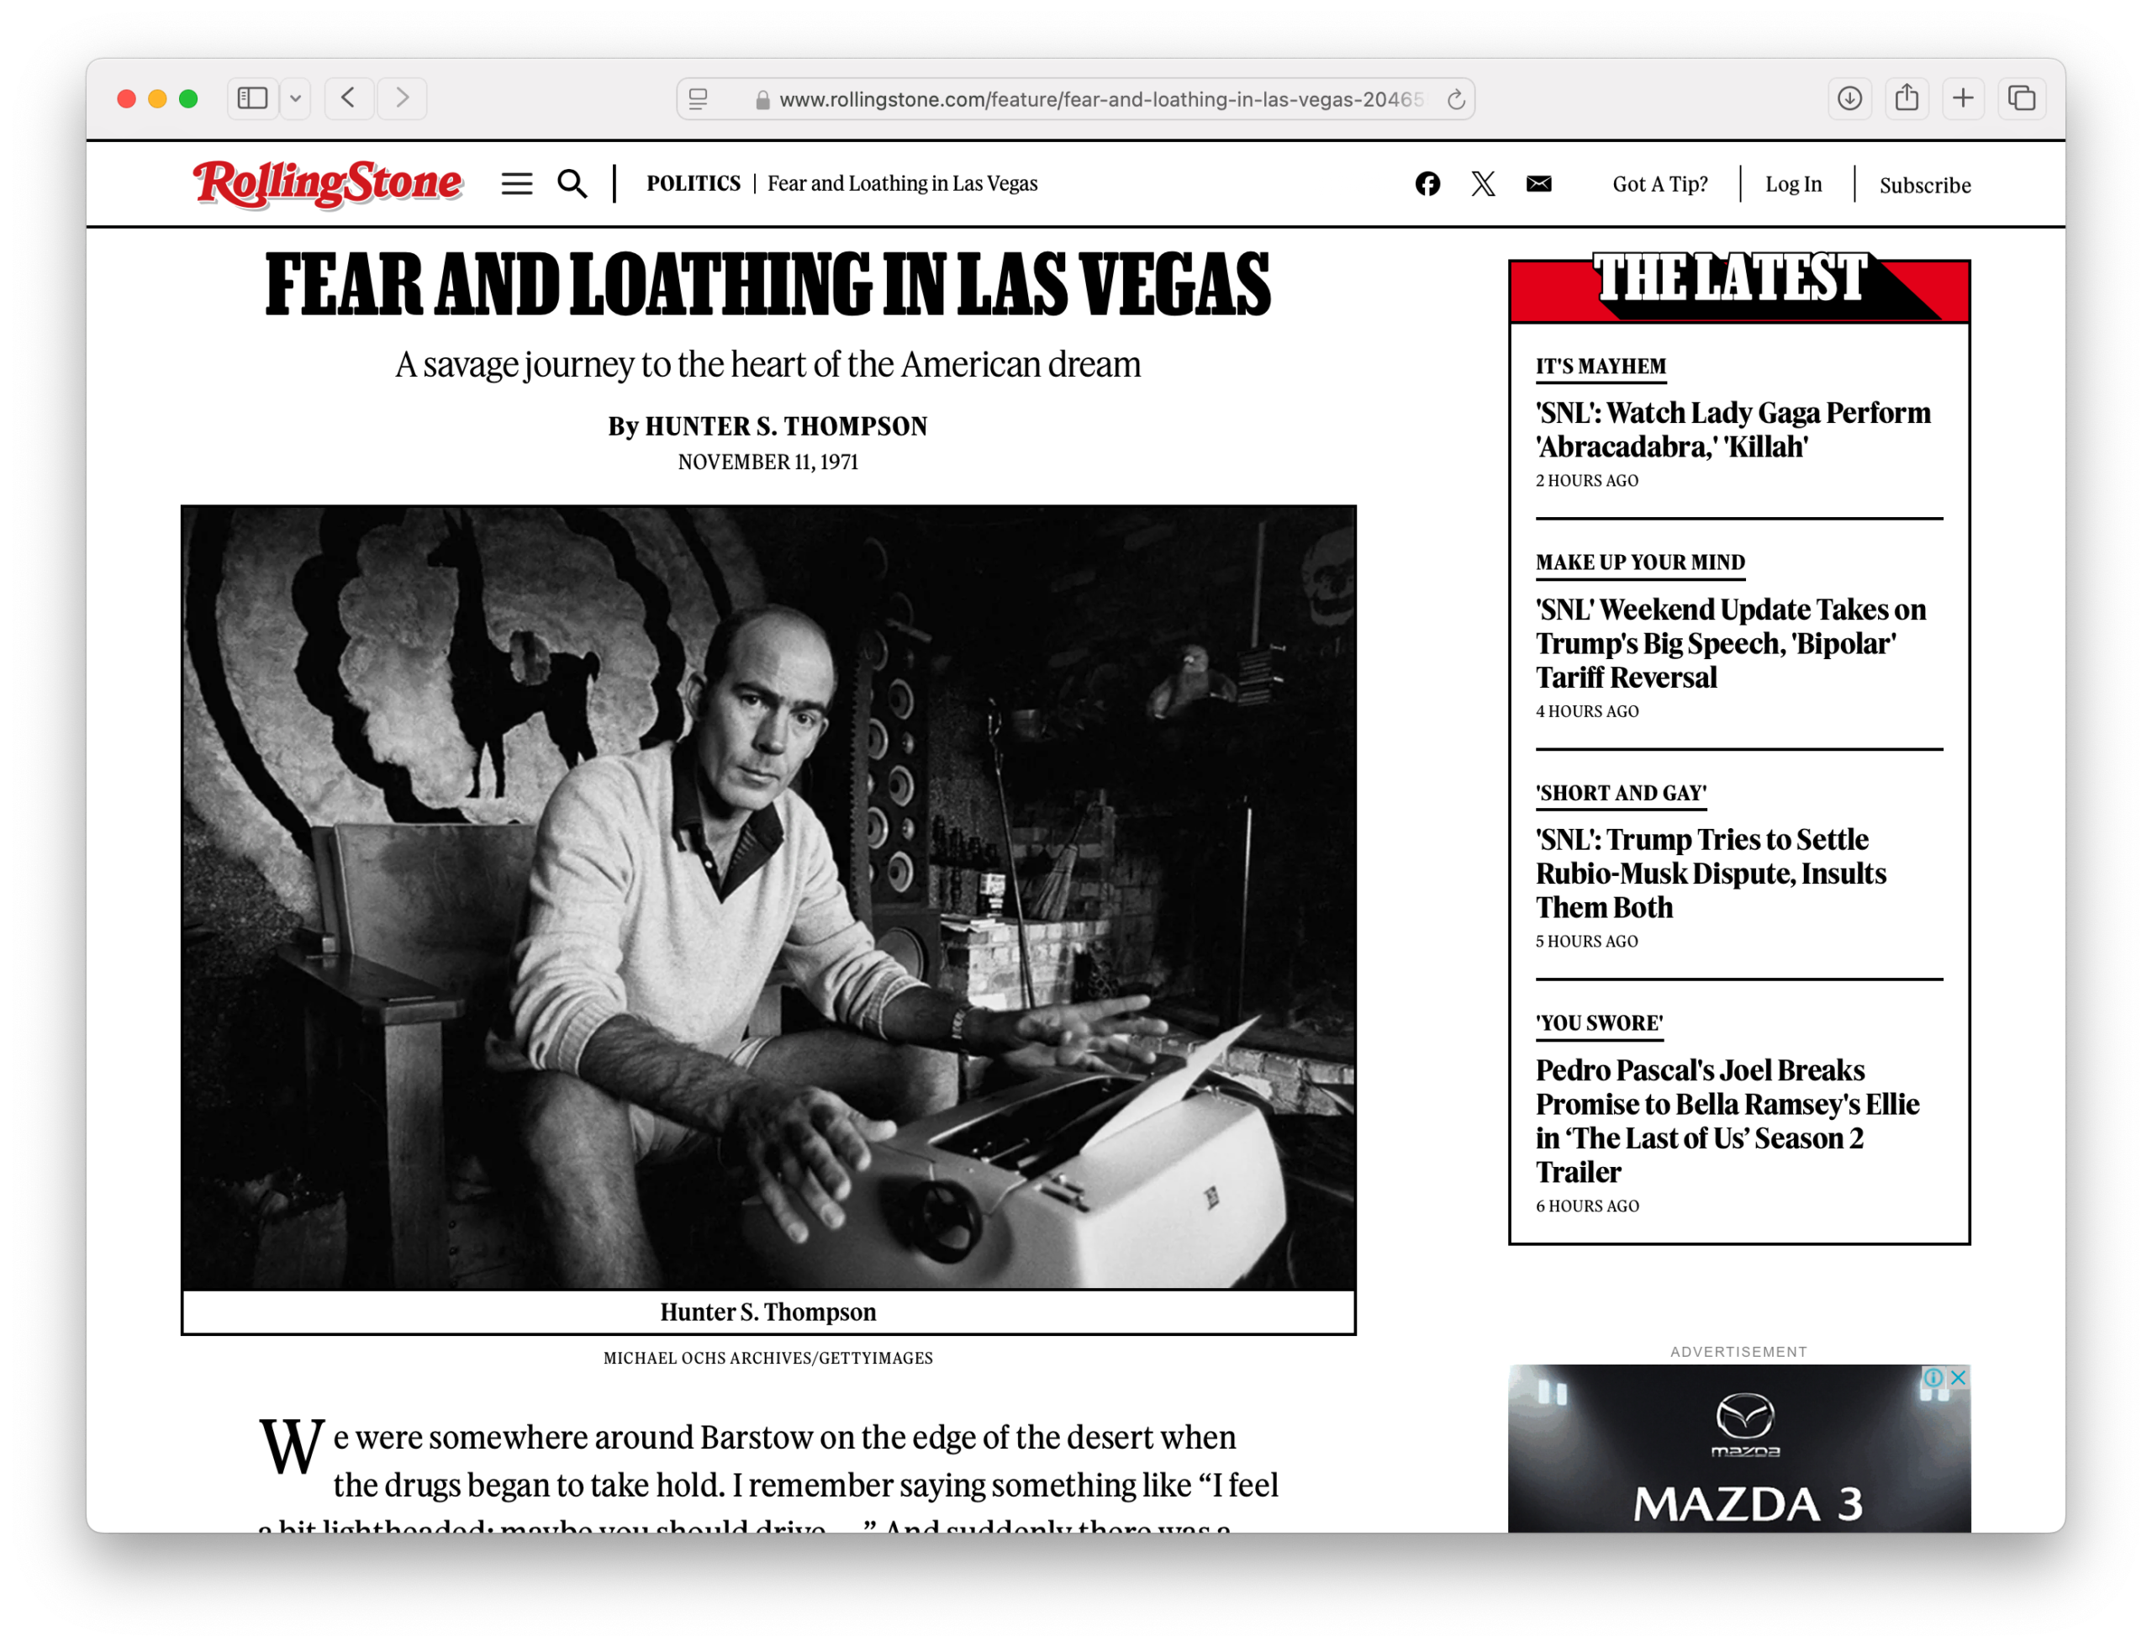Open the Lady Gaga 'Abracadabra' SNL story
Screen dimensions: 2152x1647
[x=1733, y=430]
